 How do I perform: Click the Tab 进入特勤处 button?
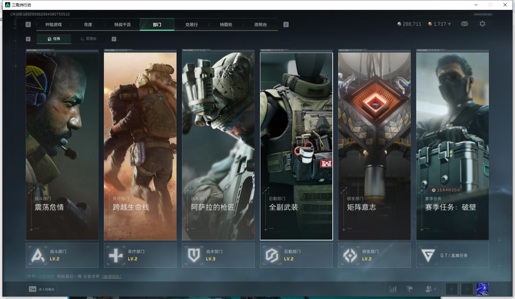[42, 289]
